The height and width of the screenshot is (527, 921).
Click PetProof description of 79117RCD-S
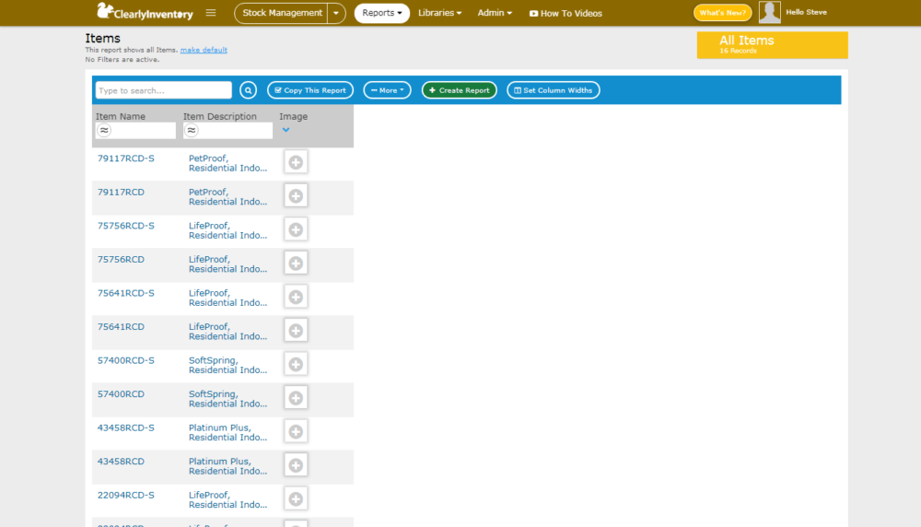227,163
